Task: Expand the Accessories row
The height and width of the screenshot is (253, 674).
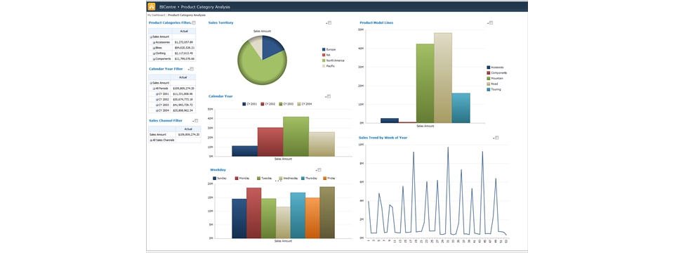Action: click(154, 43)
